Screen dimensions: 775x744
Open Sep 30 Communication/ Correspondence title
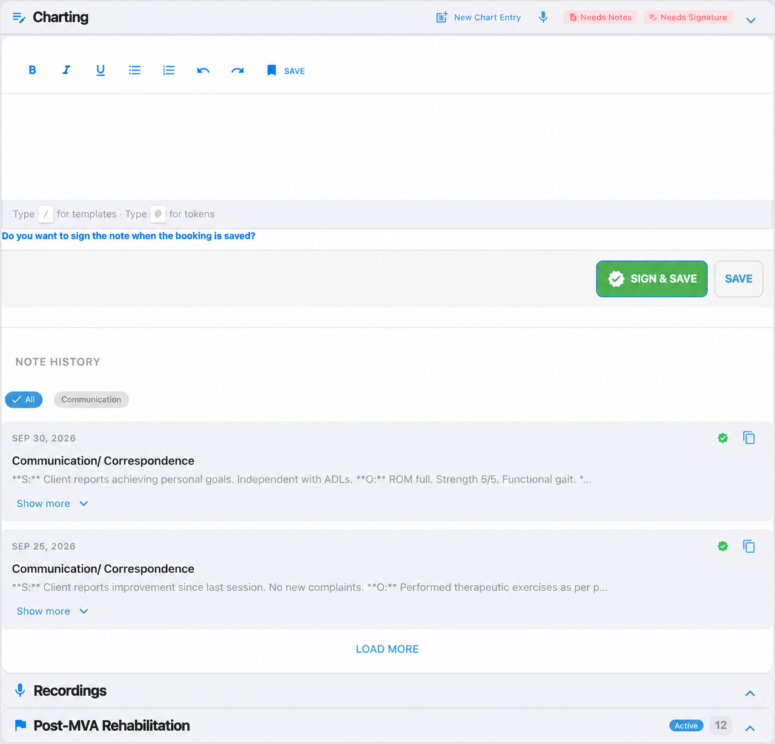103,461
